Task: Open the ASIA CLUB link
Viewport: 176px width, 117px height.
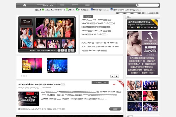Action: click(95, 35)
